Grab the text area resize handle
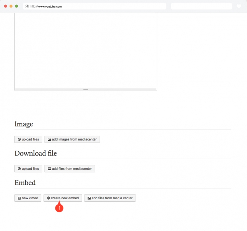Image resolution: width=247 pixels, height=231 pixels. 86,90
